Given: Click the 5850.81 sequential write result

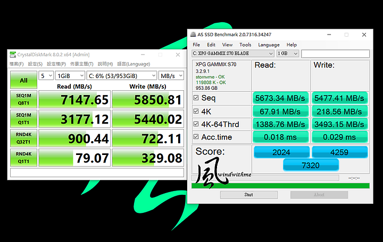Looking at the screenshot, I should pyautogui.click(x=148, y=99).
